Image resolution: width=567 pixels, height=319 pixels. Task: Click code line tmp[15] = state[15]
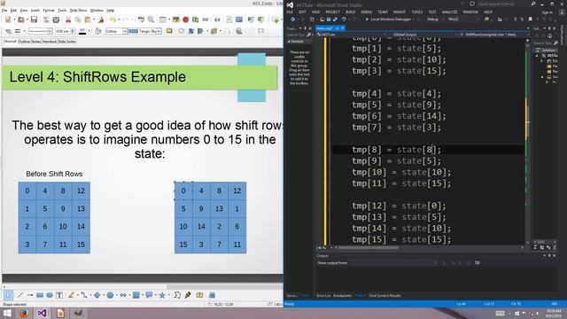(x=401, y=239)
